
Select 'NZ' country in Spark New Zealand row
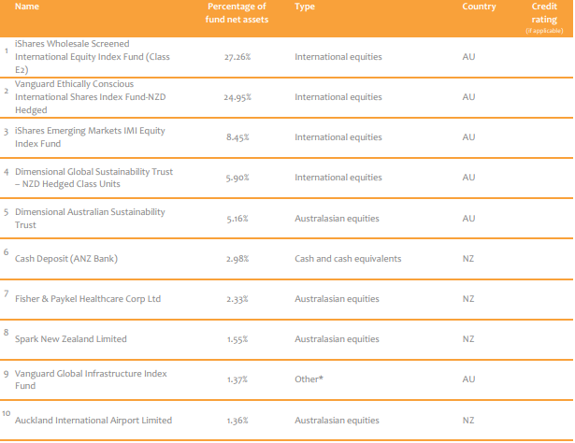(x=468, y=339)
